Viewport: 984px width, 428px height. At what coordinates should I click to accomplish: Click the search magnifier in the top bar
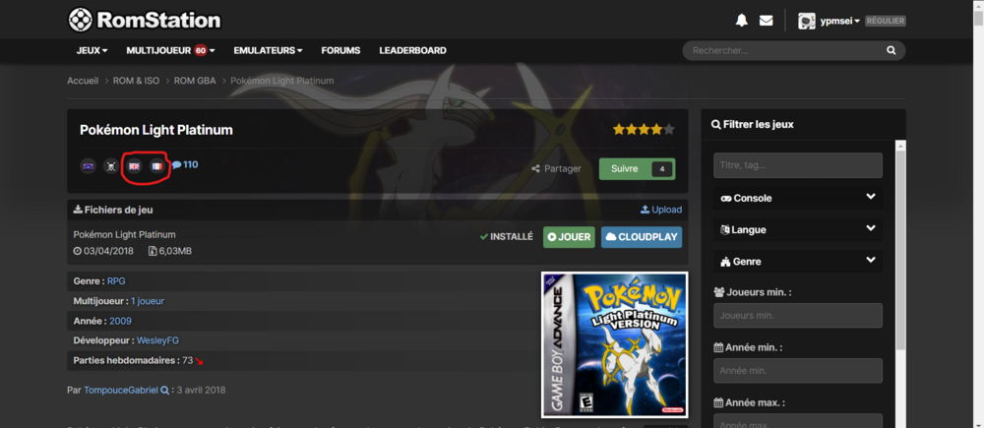pos(892,50)
